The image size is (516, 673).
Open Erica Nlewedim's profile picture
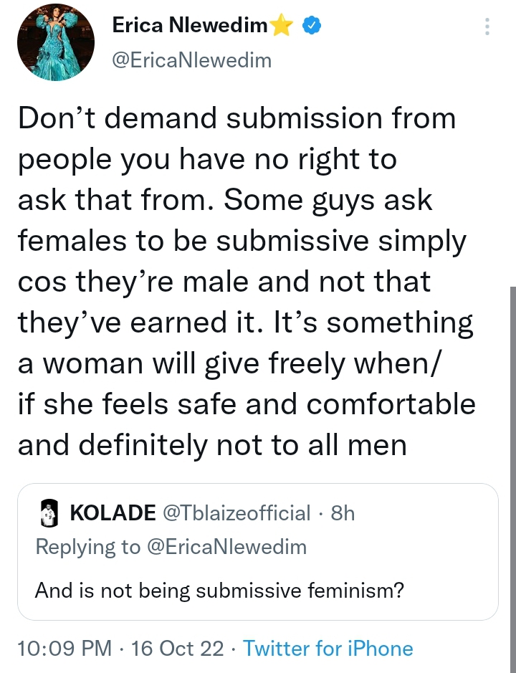[56, 42]
